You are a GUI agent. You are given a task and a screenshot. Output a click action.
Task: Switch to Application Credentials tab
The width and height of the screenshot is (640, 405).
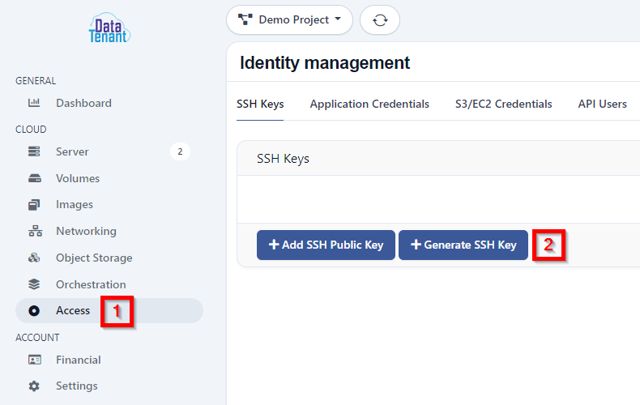coord(369,104)
